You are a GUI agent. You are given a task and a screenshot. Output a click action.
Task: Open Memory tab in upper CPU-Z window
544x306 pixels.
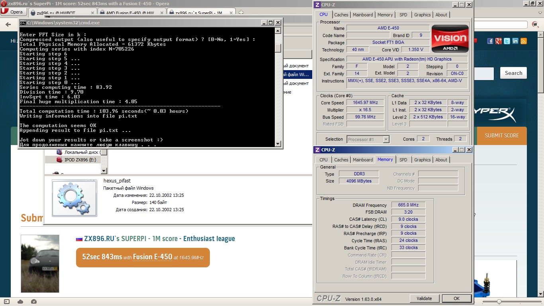tap(385, 15)
